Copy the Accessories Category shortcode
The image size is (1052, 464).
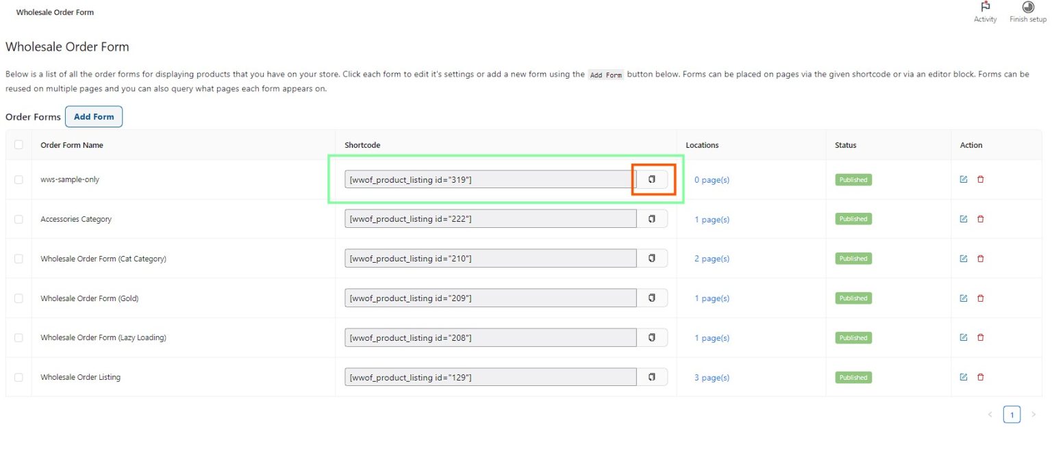tap(652, 218)
